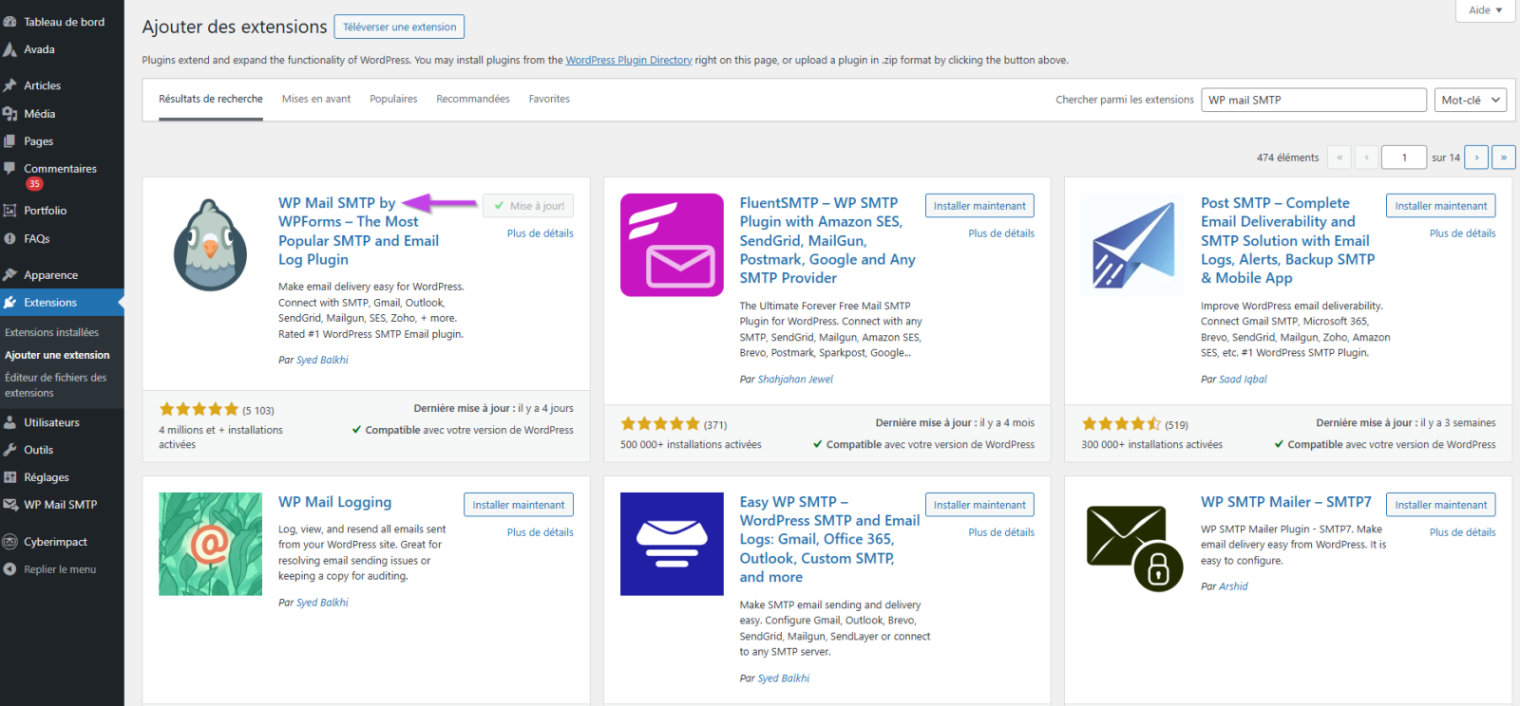Click the Réglages settings icon
Image resolution: width=1520 pixels, height=706 pixels.
point(10,477)
